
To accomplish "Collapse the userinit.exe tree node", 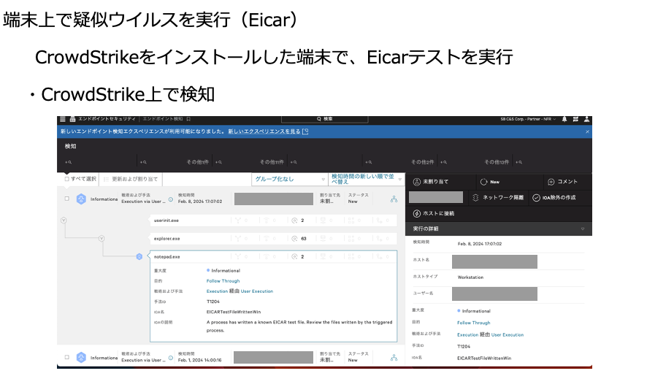I will tap(64, 221).
